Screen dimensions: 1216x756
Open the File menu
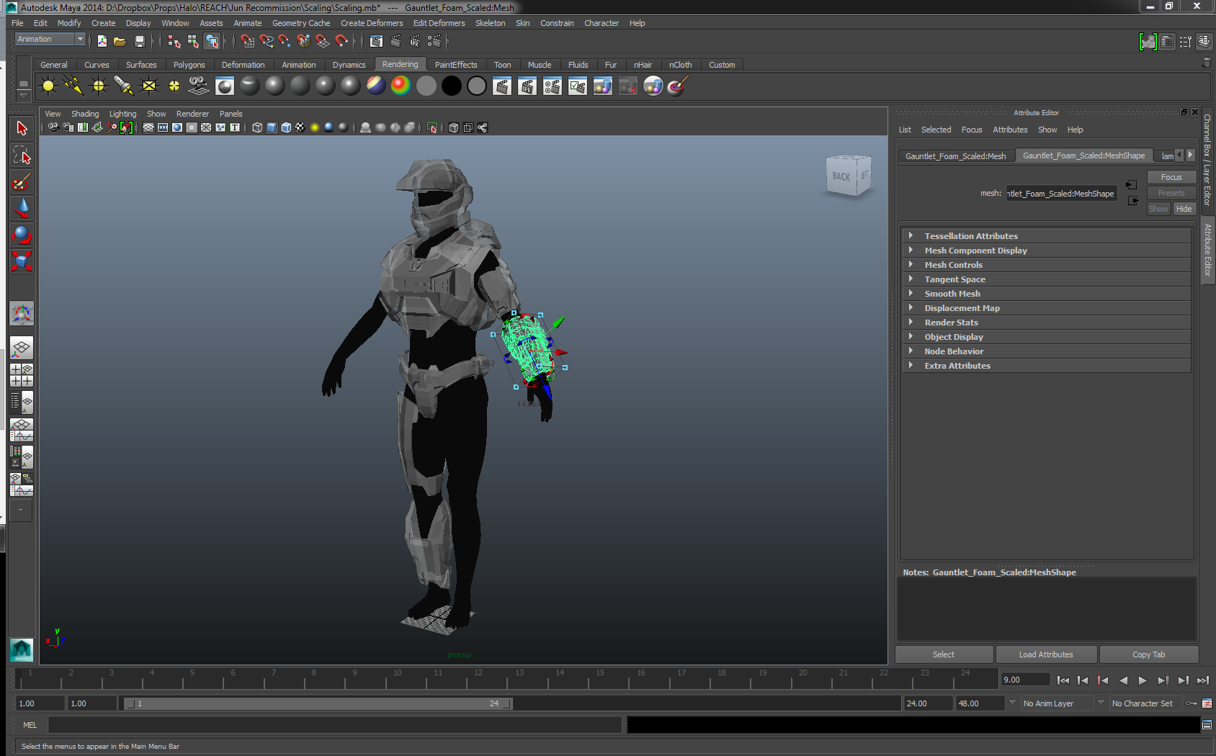pos(17,23)
